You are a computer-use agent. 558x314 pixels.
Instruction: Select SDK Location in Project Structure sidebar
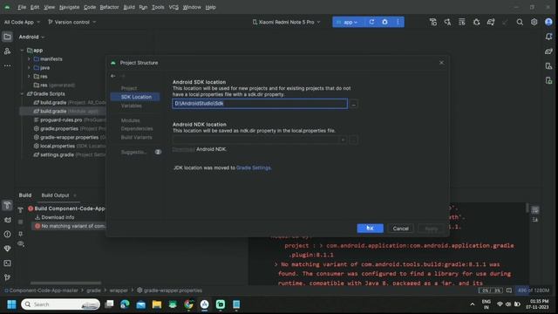pyautogui.click(x=135, y=97)
